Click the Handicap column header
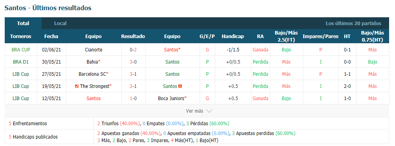395x146 pixels. (x=233, y=36)
